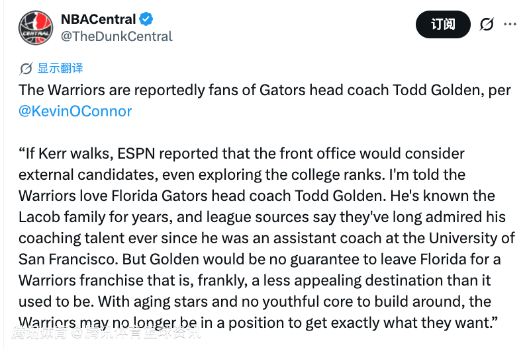Image resolution: width=527 pixels, height=349 pixels.
Task: Open the @KevinOConnor mention link
Action: [x=75, y=111]
